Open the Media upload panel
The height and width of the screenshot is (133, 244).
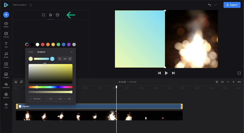(x=6, y=24)
